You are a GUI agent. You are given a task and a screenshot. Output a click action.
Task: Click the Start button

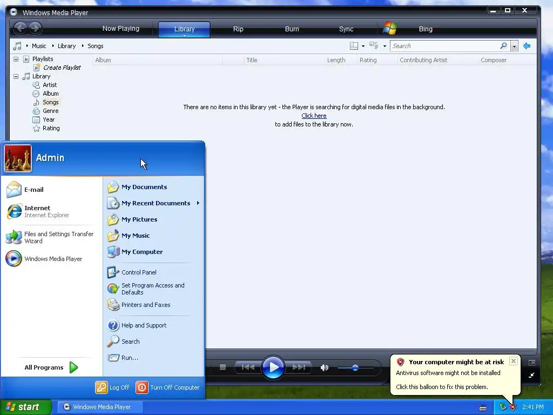pyautogui.click(x=26, y=407)
